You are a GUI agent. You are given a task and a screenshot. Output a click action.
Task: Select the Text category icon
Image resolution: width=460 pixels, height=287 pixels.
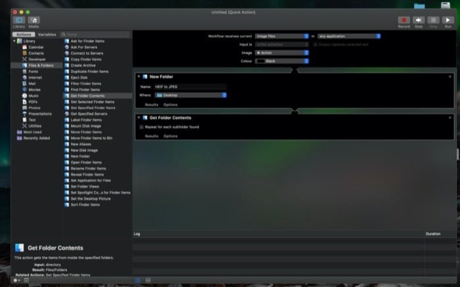point(25,120)
